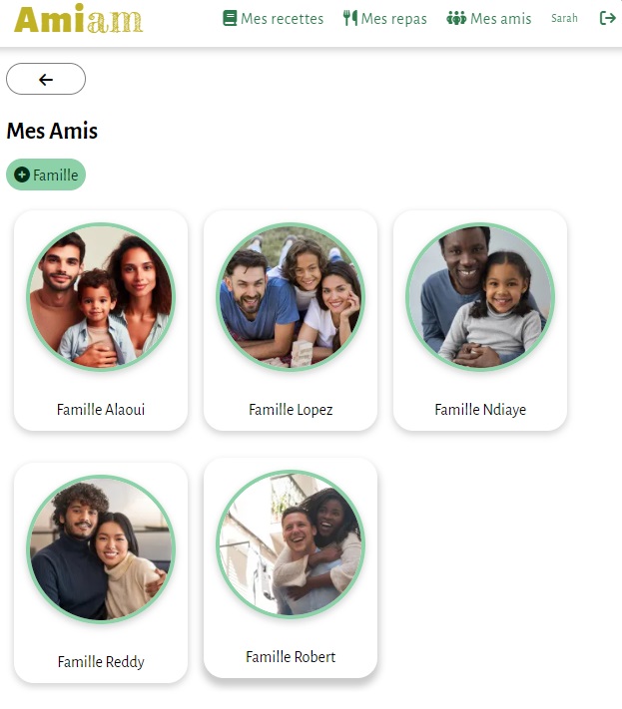The height and width of the screenshot is (709, 622).
Task: Click the Famille Robert name label
Action: click(291, 657)
